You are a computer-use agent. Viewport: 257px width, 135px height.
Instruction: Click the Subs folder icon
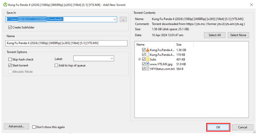[148, 59]
